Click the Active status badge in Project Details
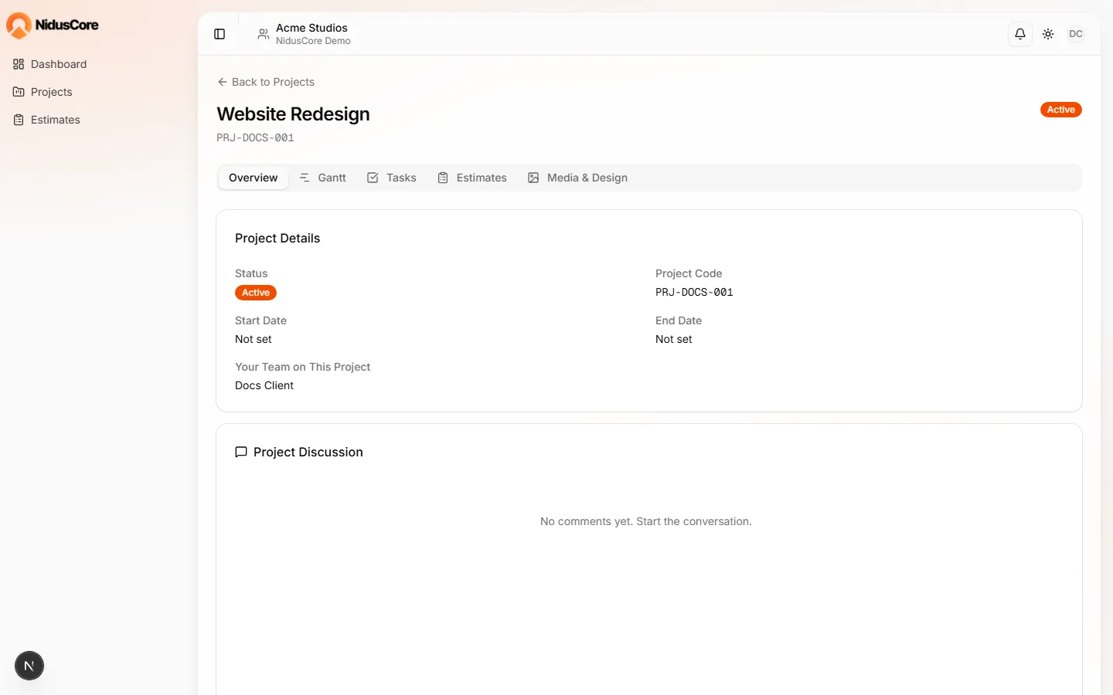The height and width of the screenshot is (695, 1113). (x=256, y=293)
